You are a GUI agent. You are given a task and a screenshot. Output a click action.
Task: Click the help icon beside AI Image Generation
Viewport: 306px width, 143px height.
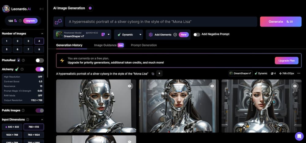pyautogui.click(x=90, y=8)
